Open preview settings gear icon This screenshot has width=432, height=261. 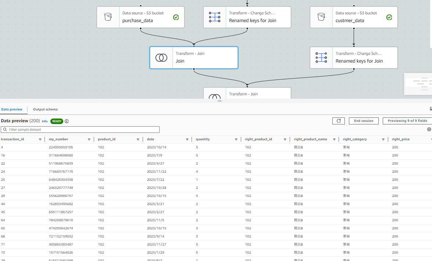click(429, 130)
